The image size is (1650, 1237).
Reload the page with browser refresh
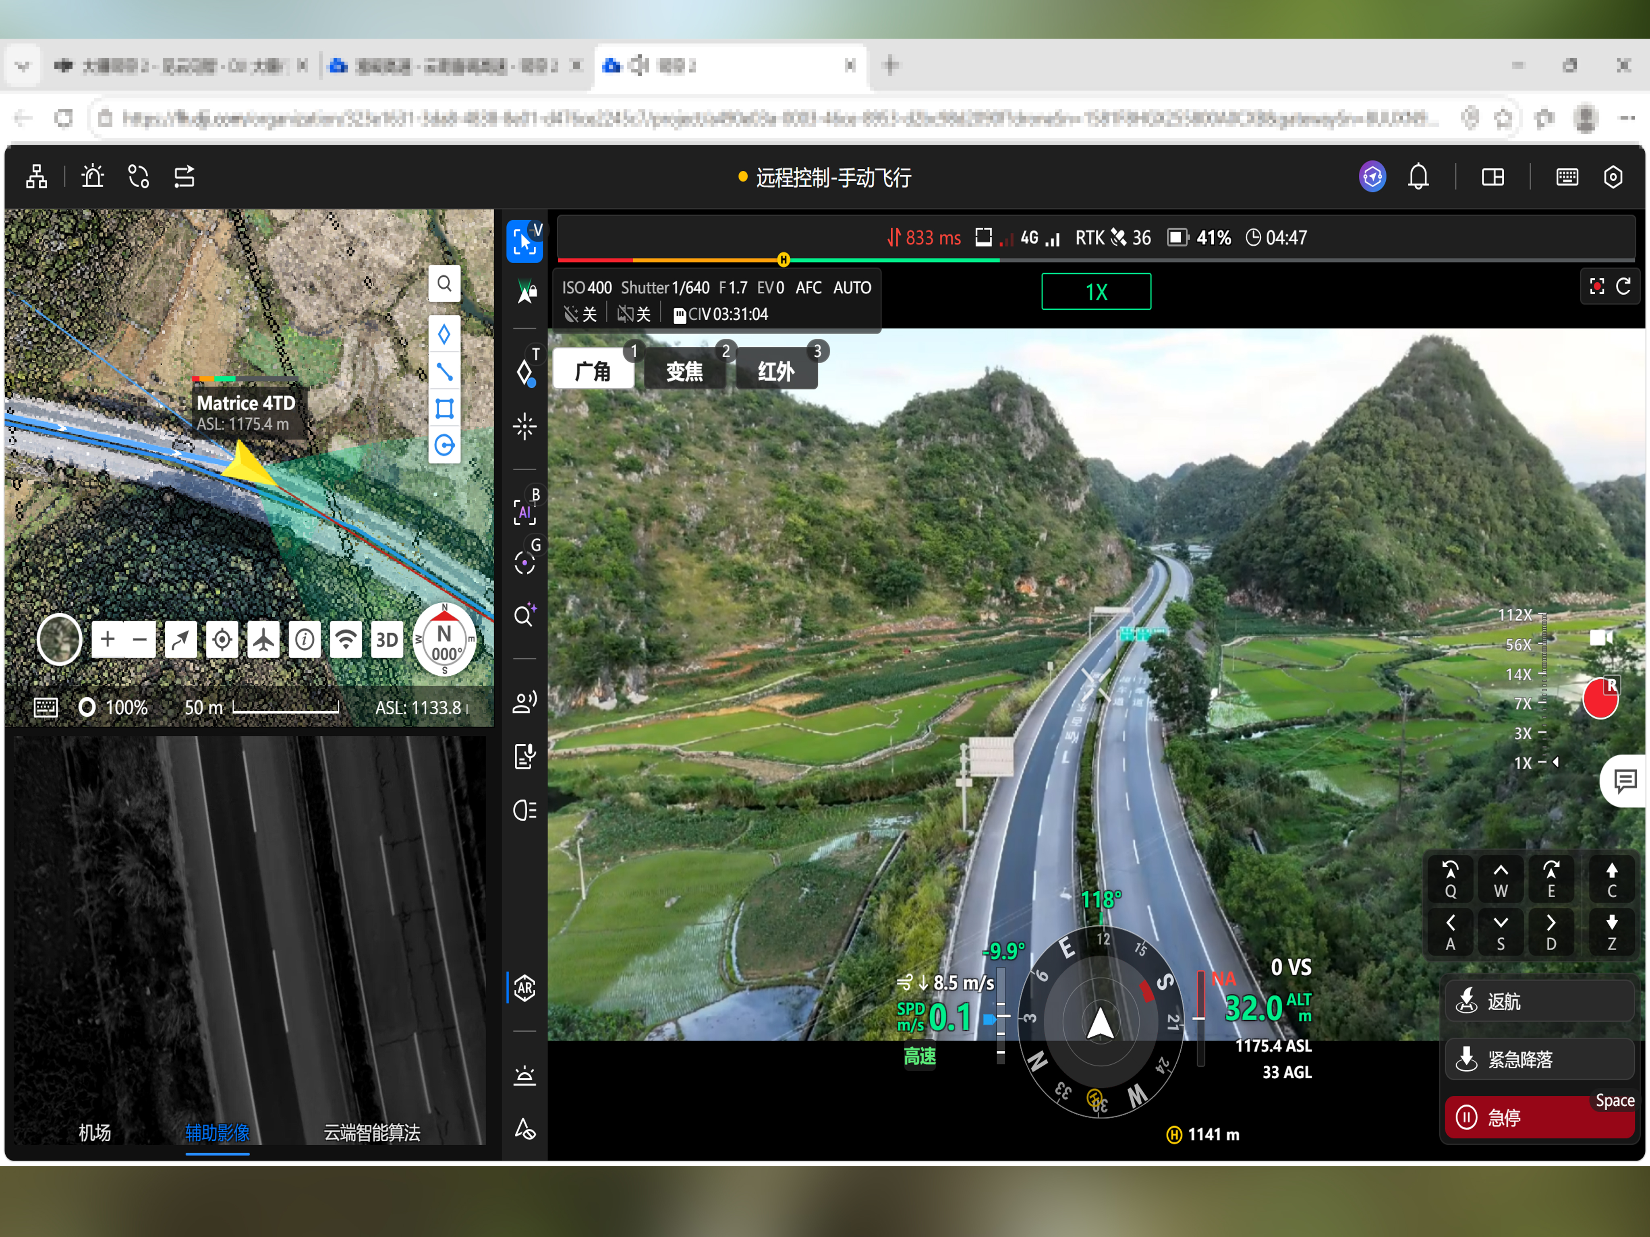64,118
